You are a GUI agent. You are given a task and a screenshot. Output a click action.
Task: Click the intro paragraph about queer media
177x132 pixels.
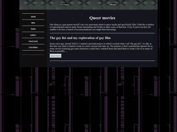pos(102,27)
